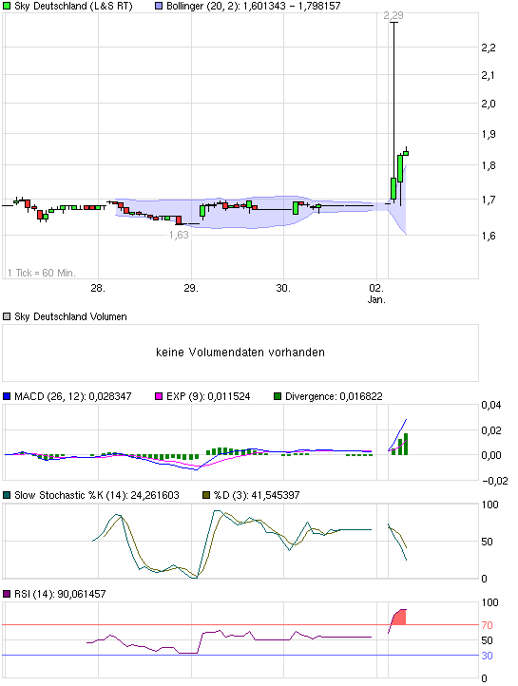Click the 2,0 price axis value
Image resolution: width=518 pixels, height=686 pixels.
coord(489,105)
